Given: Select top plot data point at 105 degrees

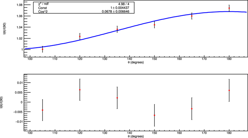Looking at the screenshot, I should [x=42, y=49].
